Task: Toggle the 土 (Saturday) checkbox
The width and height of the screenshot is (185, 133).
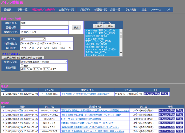Action: click(69, 48)
